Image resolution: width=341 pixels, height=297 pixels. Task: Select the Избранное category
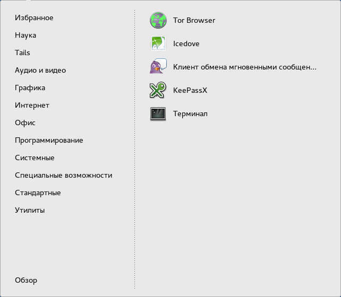(x=34, y=18)
